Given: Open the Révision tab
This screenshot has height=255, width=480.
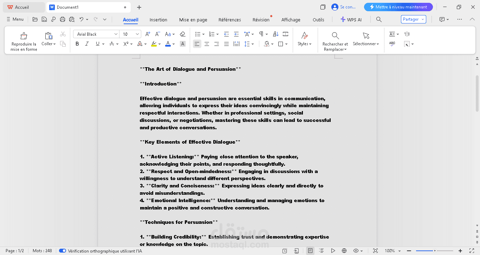Looking at the screenshot, I should point(261,20).
